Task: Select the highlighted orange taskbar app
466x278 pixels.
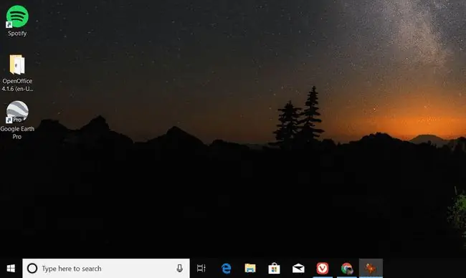Action: point(371,269)
